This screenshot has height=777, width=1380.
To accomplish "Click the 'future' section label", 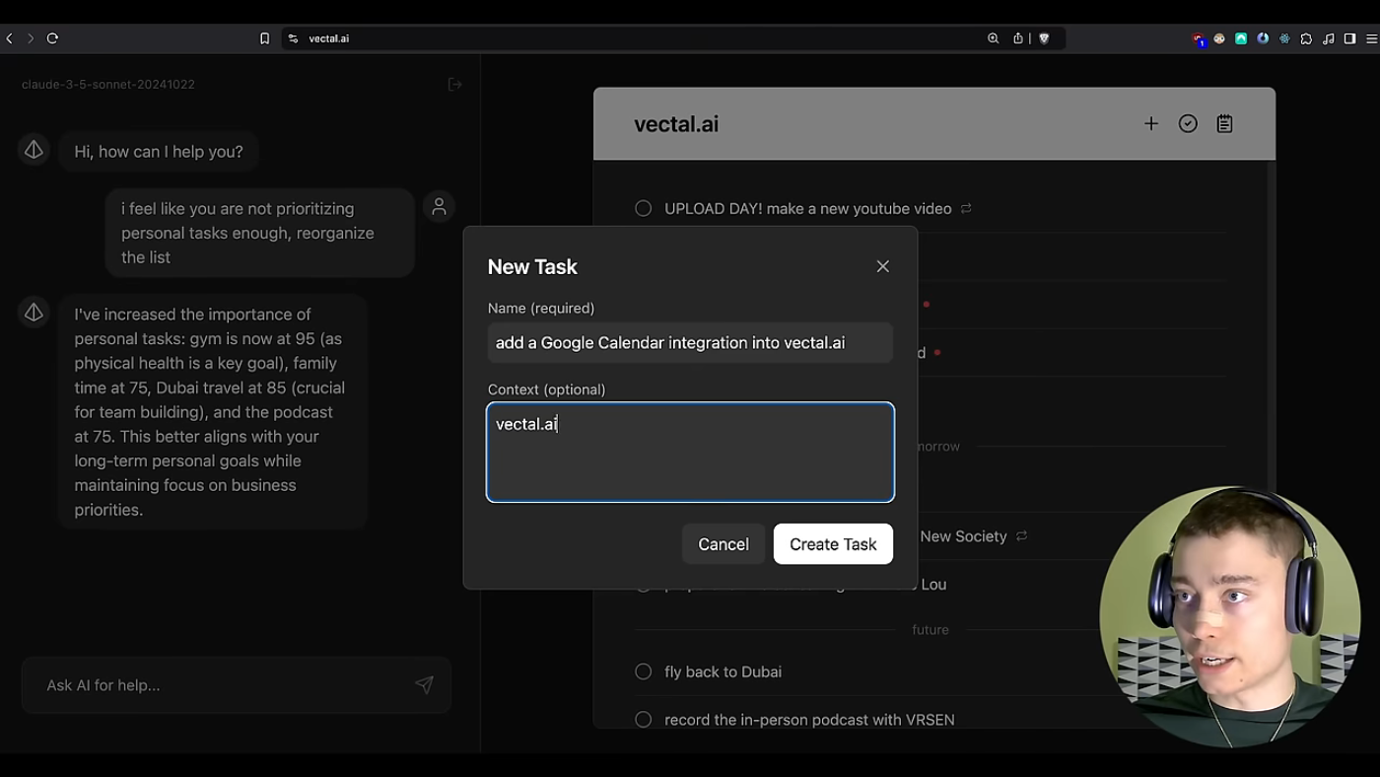I will pos(931,629).
